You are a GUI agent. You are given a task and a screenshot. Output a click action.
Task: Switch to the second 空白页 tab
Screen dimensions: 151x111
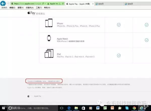(x=138, y=4)
